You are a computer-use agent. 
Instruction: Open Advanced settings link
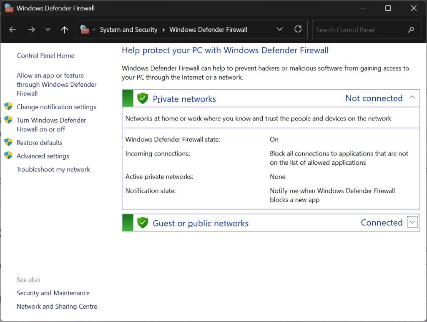tap(43, 156)
